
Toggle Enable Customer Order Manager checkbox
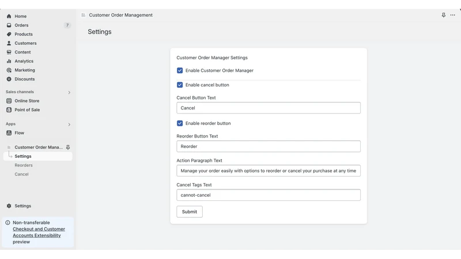(180, 70)
